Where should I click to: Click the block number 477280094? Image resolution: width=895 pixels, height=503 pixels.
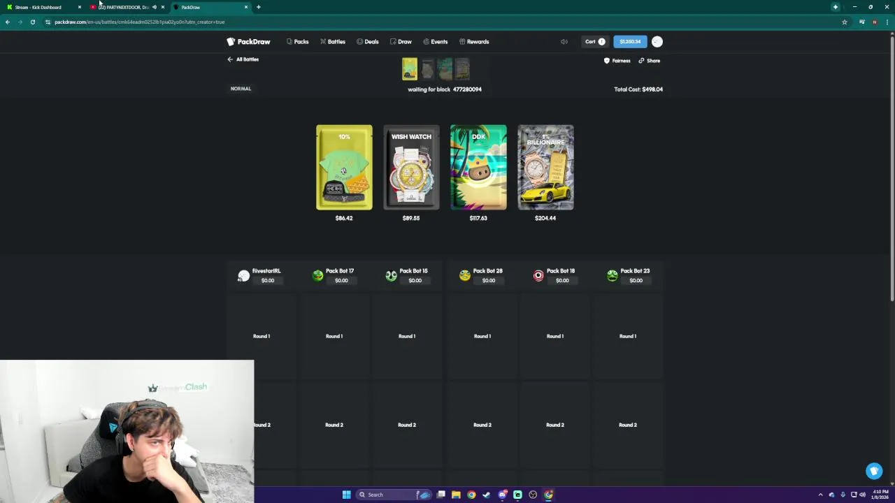click(467, 89)
